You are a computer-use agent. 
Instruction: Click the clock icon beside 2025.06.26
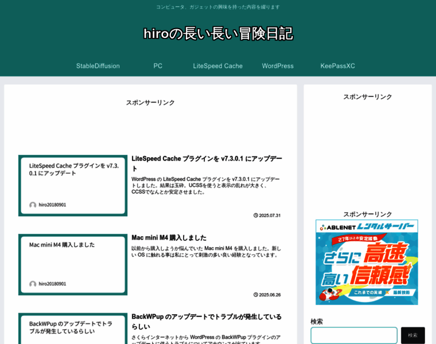[256, 295]
